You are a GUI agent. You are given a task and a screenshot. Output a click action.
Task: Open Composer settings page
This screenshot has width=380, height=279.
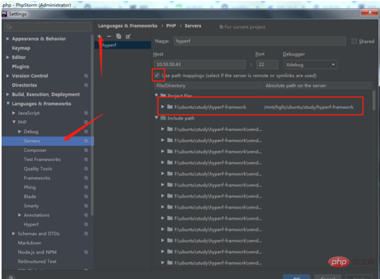coord(35,150)
